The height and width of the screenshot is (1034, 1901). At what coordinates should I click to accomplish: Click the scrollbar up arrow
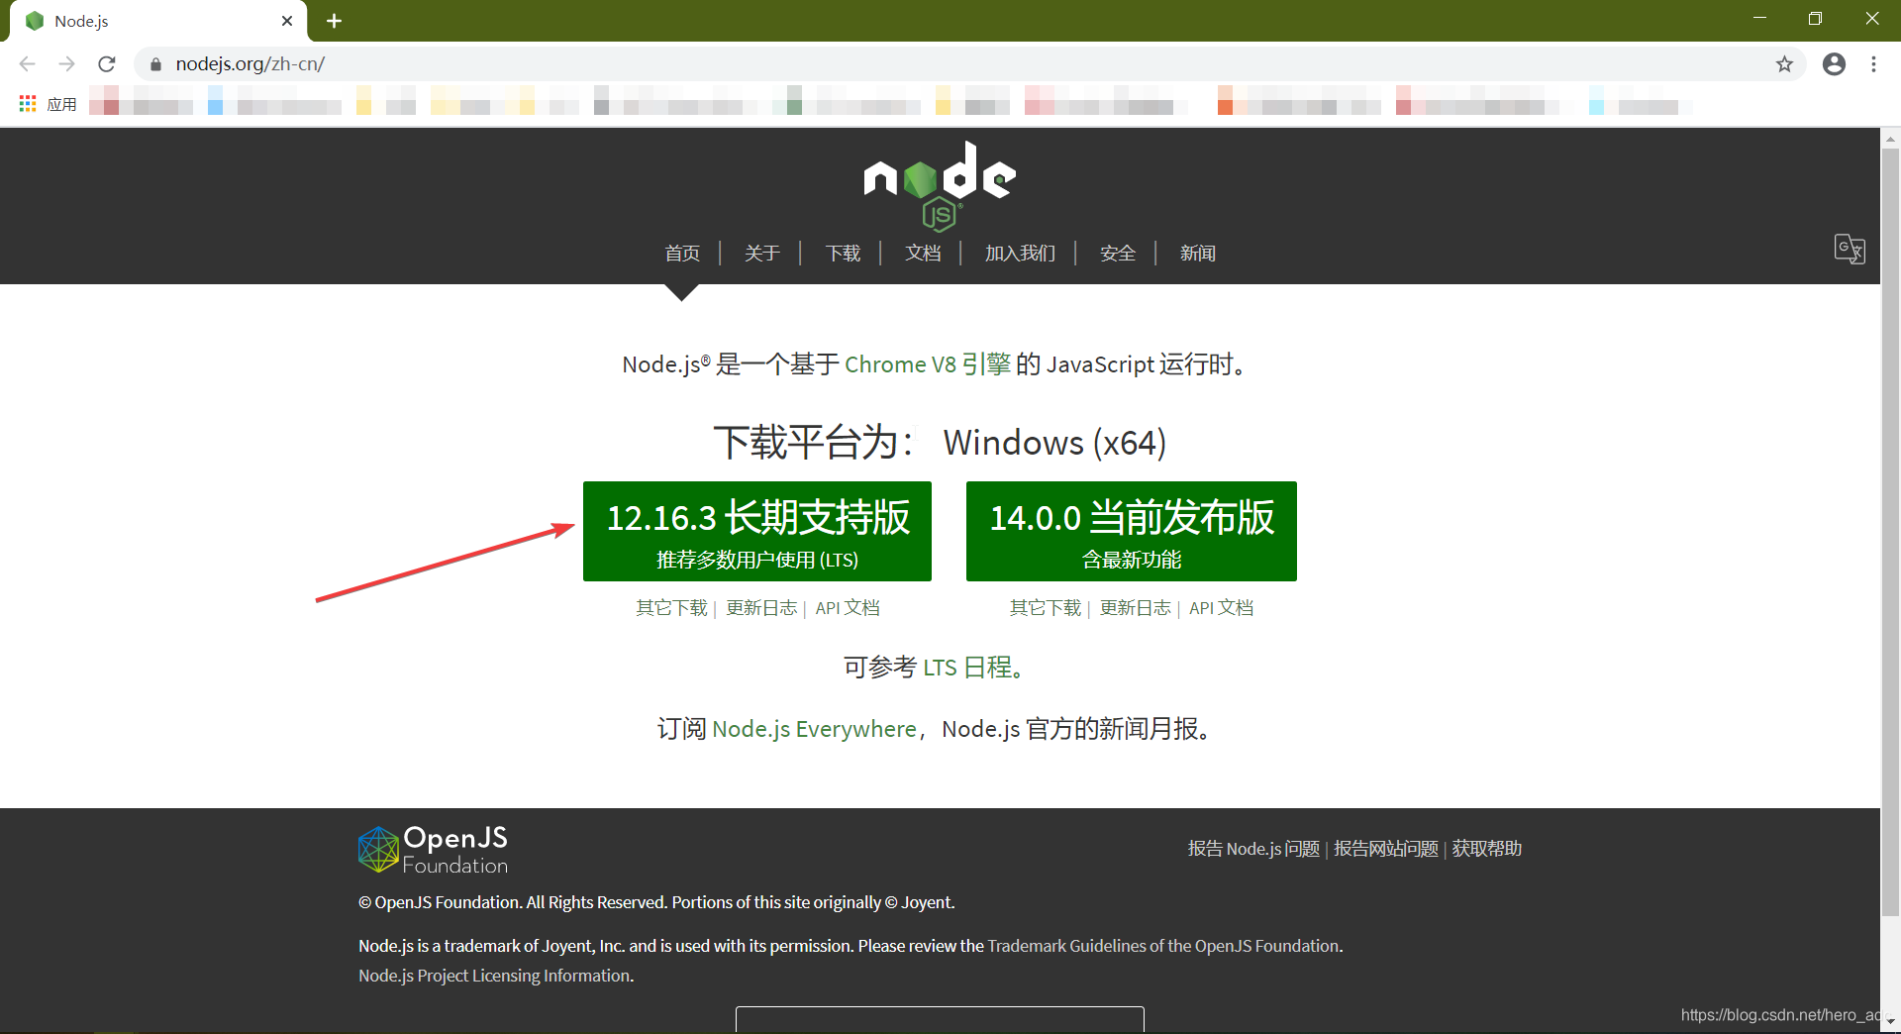(1890, 139)
